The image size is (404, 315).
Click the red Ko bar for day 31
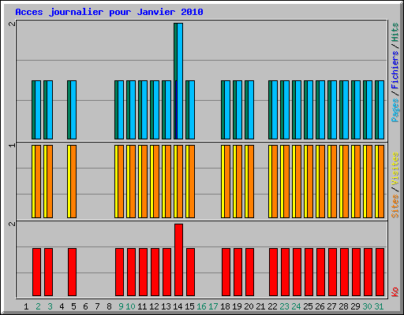[x=380, y=272]
